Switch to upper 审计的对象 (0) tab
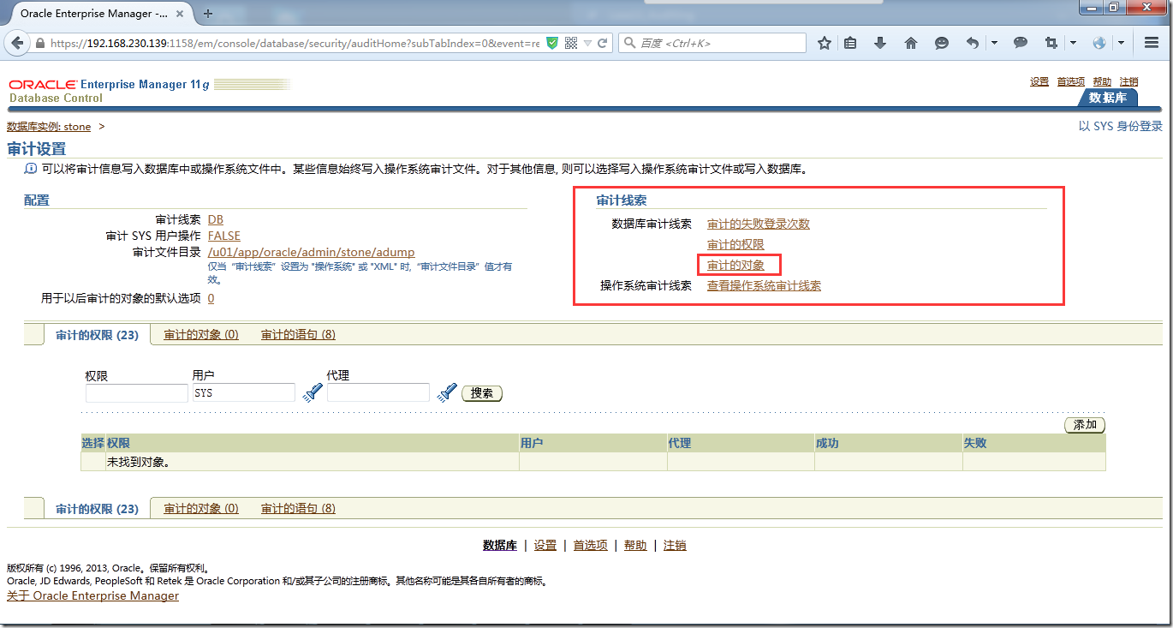Viewport: 1173px width, 628px height. coord(201,334)
